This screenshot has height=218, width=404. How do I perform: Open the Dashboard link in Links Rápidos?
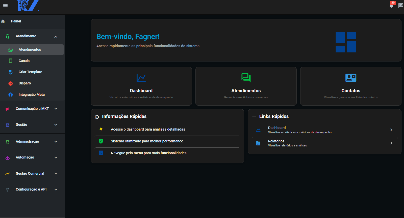point(325,130)
